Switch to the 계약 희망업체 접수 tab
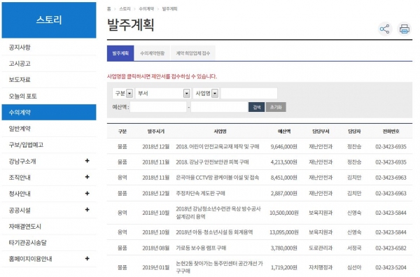420x277 pixels. click(193, 53)
